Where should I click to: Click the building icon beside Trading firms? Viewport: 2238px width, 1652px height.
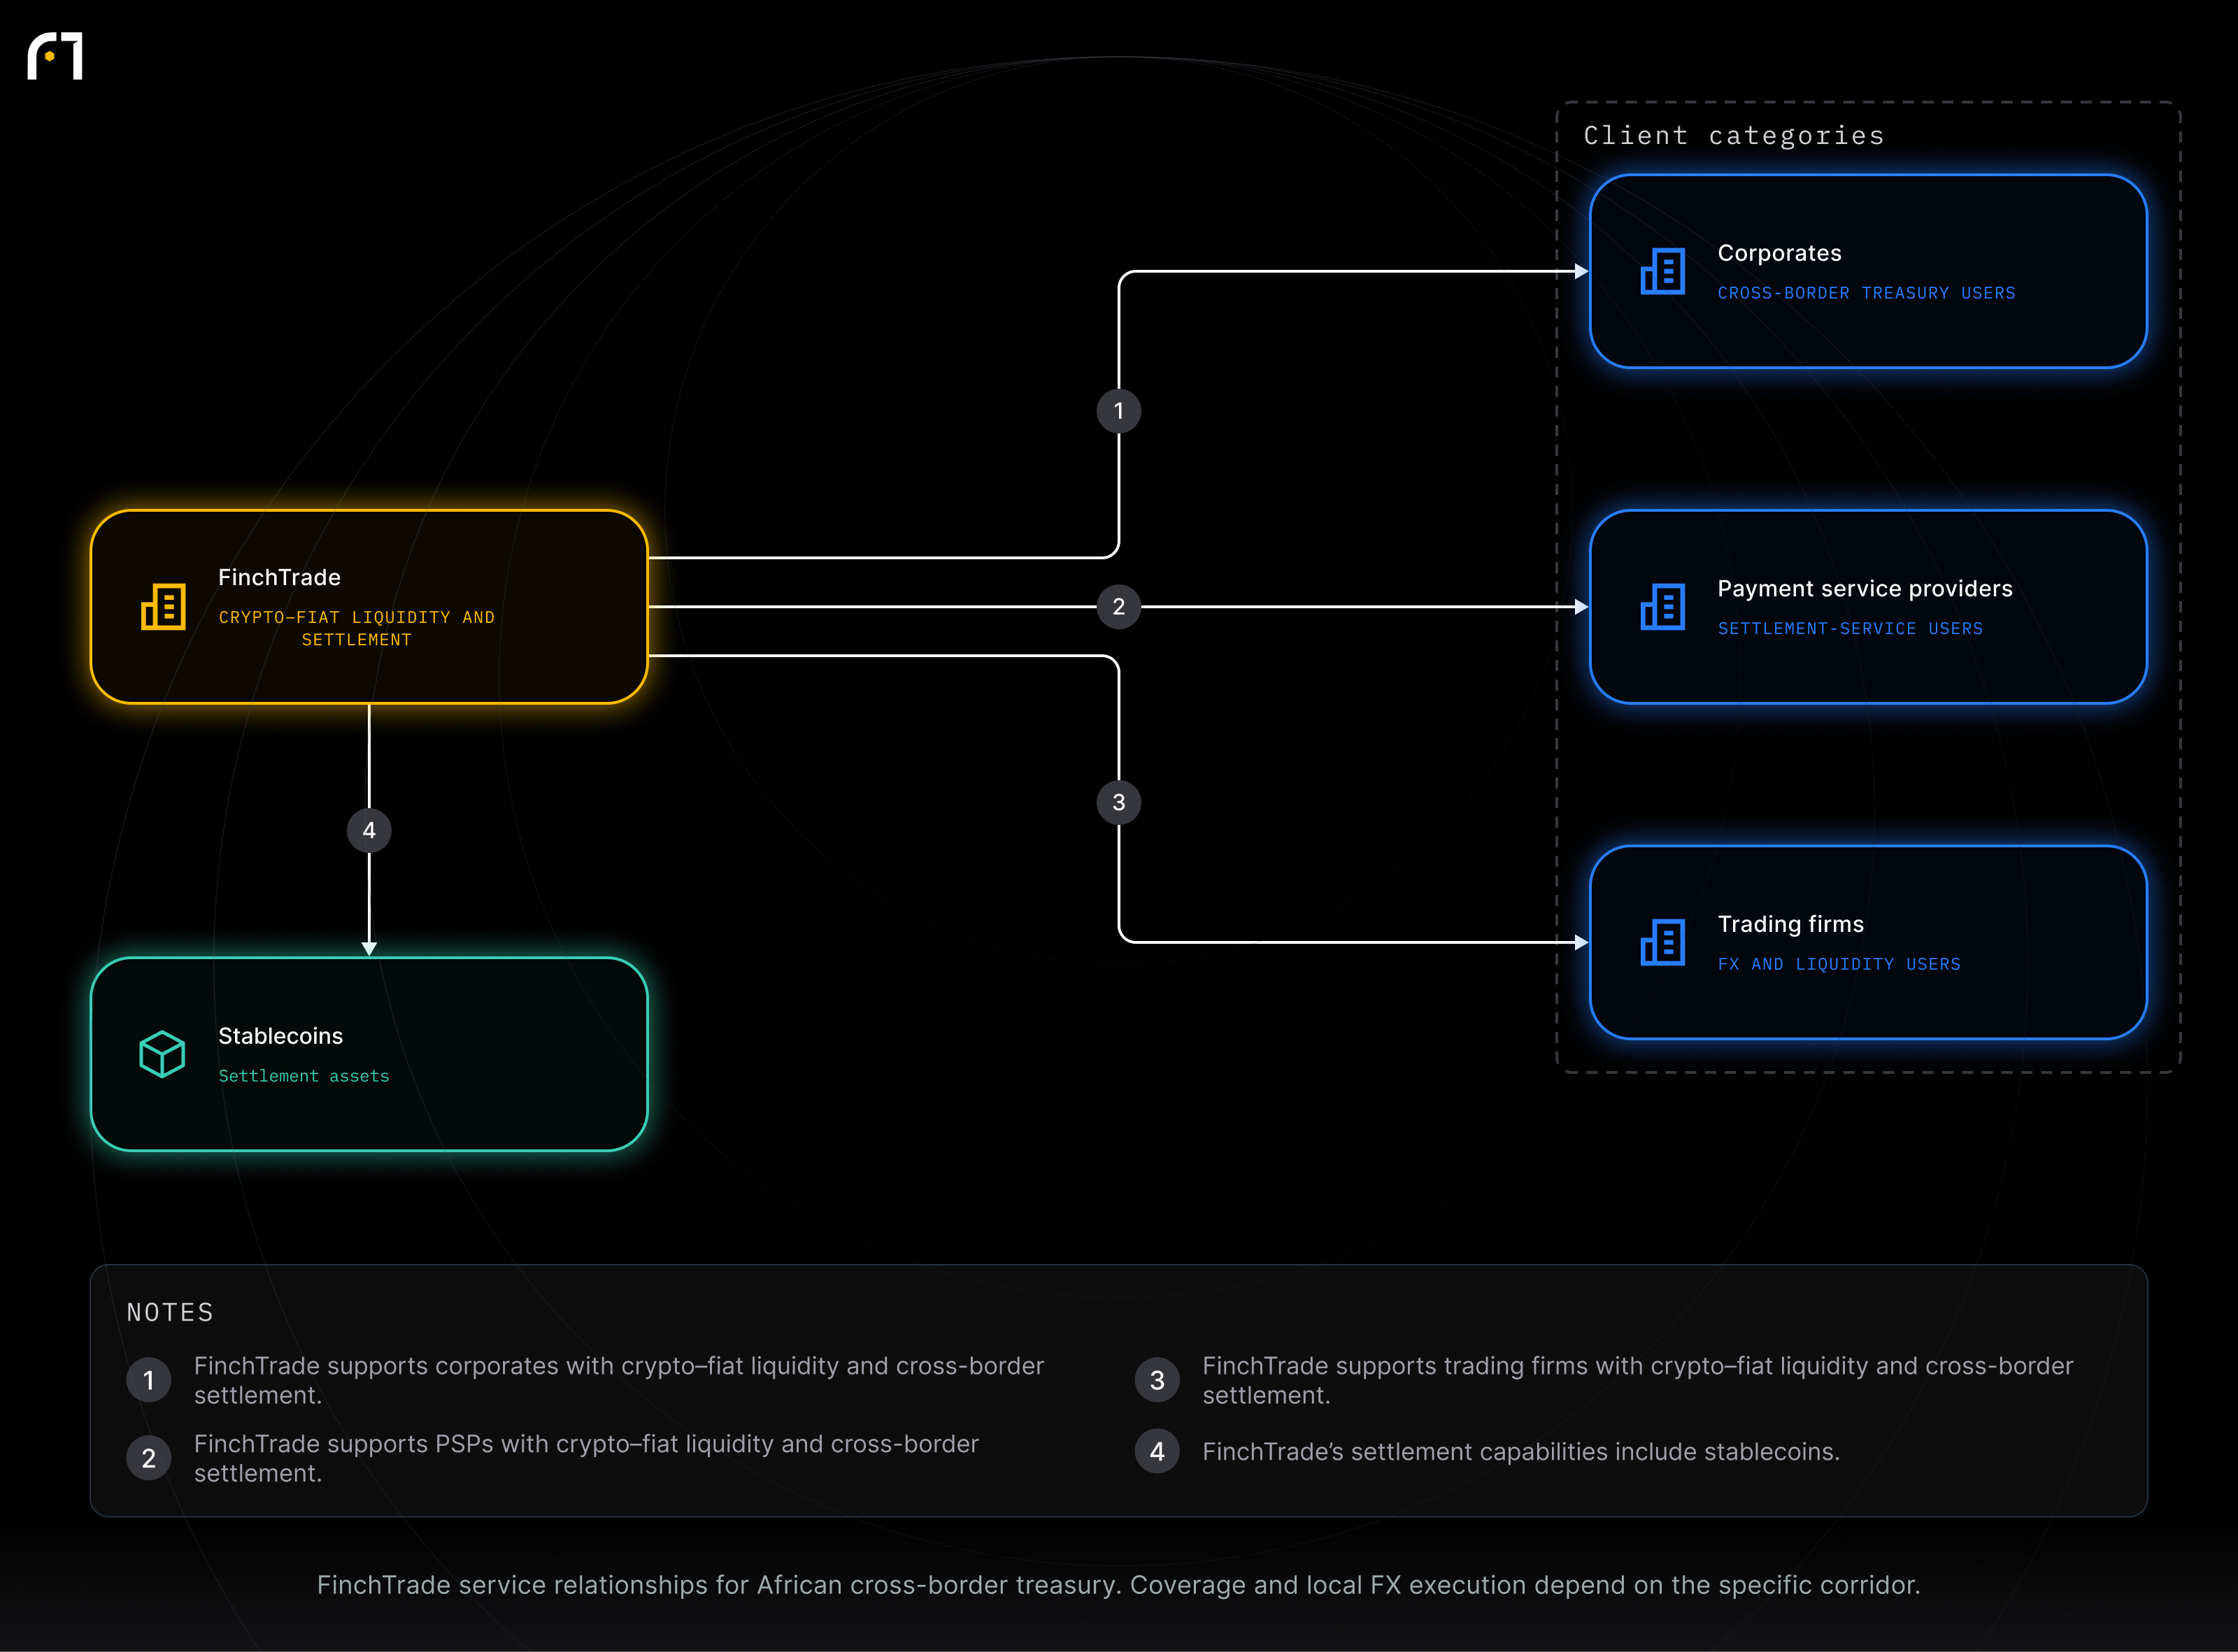tap(1662, 942)
